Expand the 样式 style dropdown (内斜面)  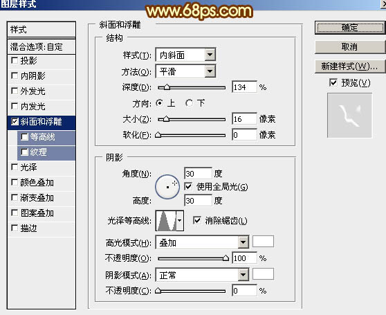[x=210, y=55]
